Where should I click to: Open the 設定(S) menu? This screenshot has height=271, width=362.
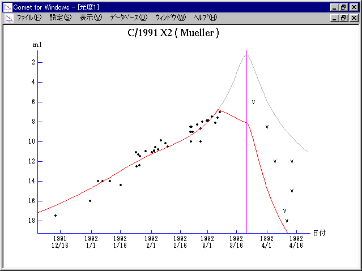pyautogui.click(x=61, y=18)
